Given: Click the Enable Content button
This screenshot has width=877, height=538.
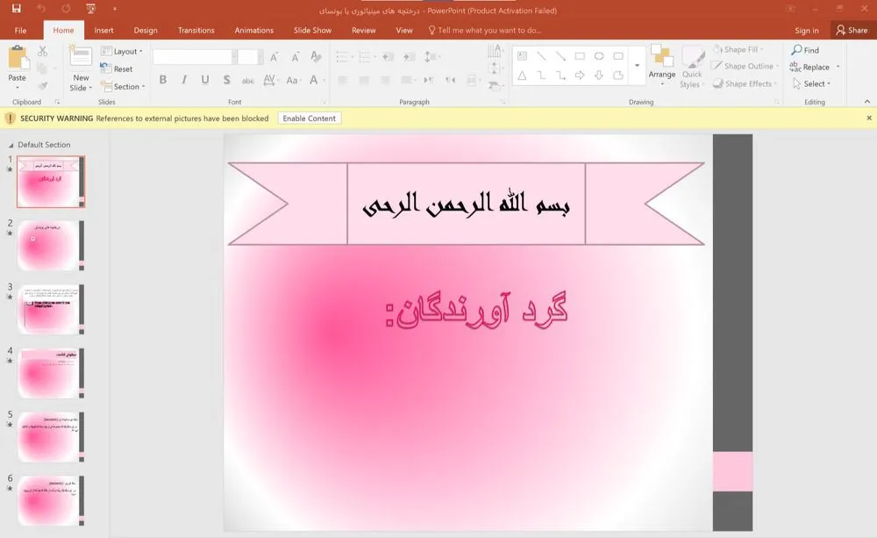Looking at the screenshot, I should point(309,118).
